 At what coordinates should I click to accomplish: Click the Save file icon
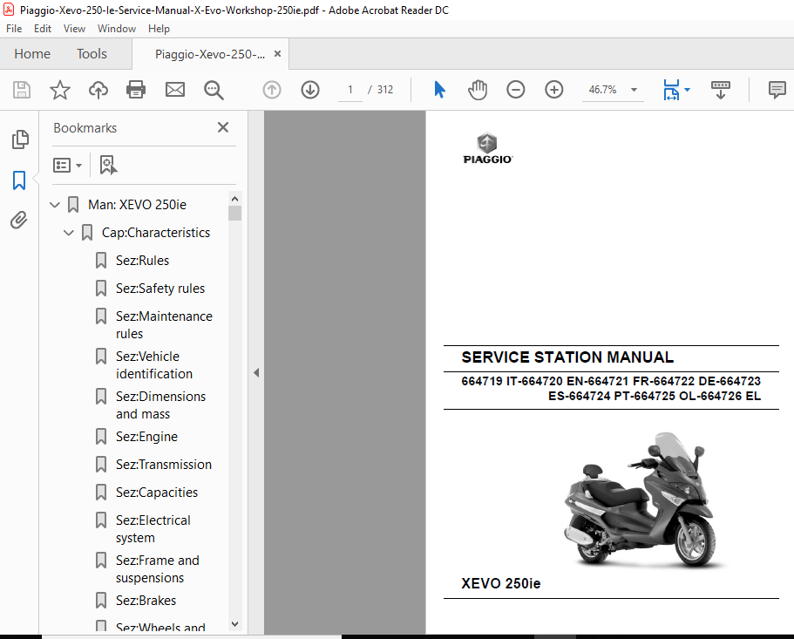click(21, 90)
